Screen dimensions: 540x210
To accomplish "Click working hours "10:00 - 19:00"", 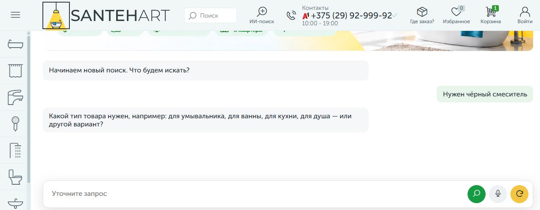I will click(x=320, y=23).
